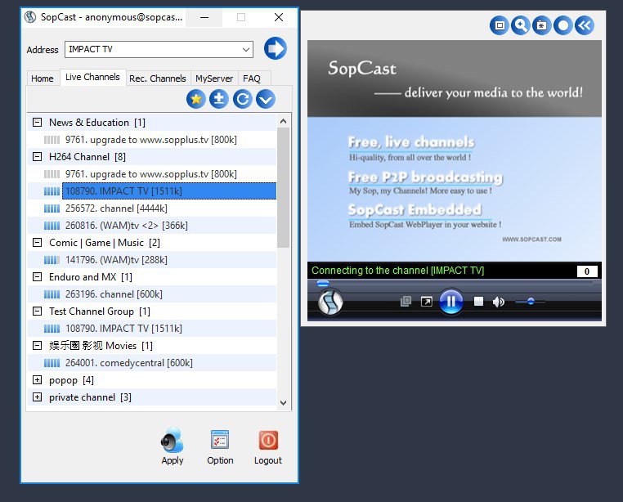623x502 pixels.
Task: Click the double-left-arrow collapse icon
Action: tap(584, 25)
